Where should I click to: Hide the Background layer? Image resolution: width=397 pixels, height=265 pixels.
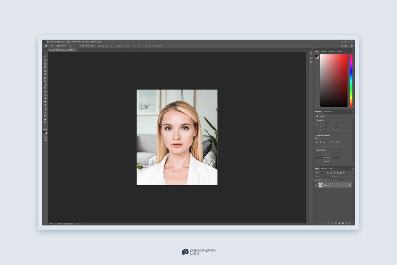click(x=316, y=185)
